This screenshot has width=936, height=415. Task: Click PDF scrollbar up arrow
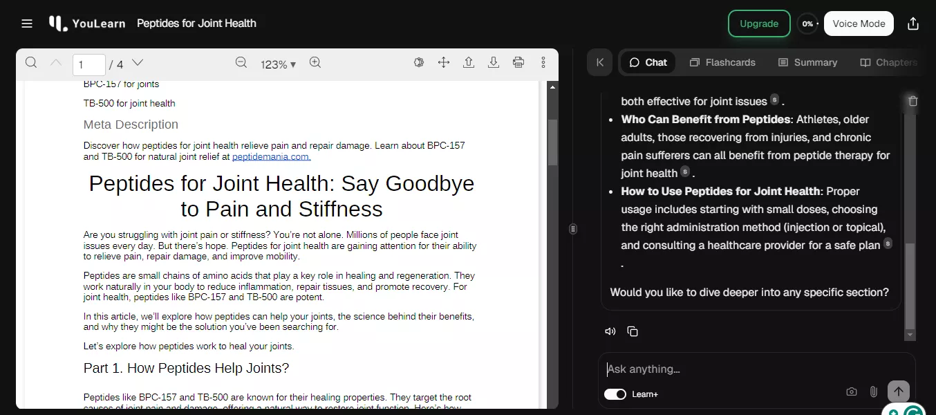point(553,87)
